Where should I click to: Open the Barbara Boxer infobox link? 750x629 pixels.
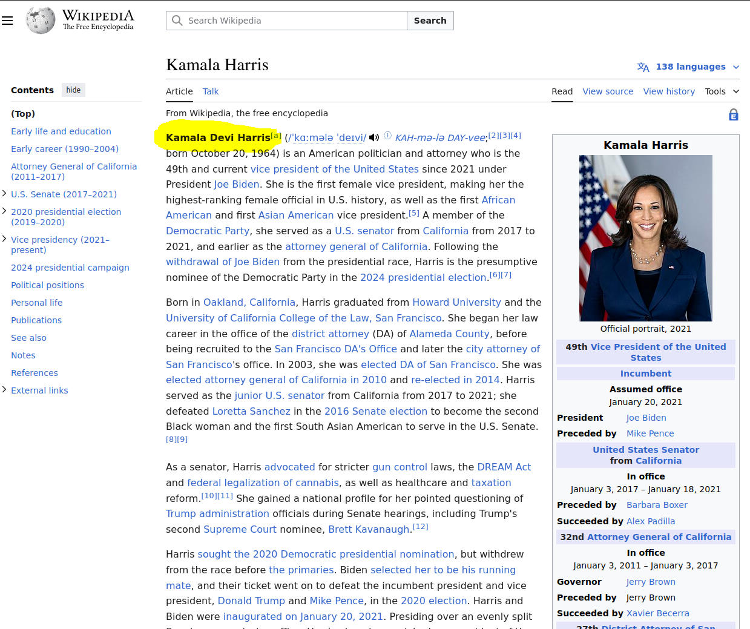(x=657, y=505)
